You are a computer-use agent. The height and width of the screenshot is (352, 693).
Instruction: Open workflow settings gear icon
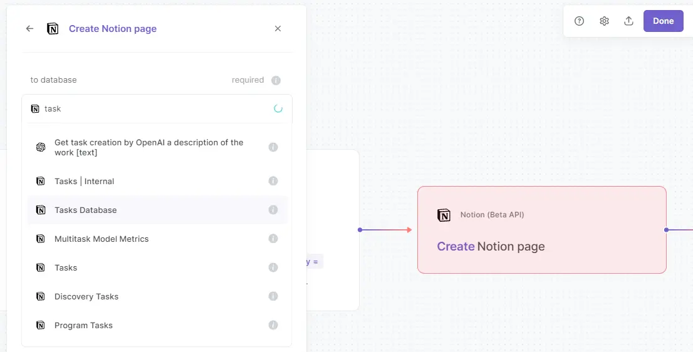(x=604, y=21)
